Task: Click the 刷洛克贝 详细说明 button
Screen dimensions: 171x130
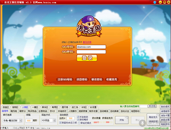Action: click(x=153, y=119)
